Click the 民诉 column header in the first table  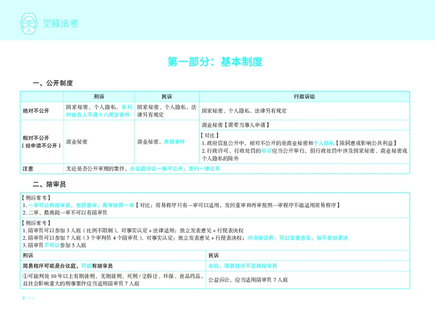click(x=167, y=97)
